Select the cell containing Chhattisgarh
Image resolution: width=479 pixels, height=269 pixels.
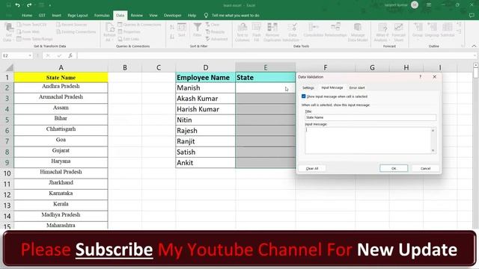[x=61, y=129]
